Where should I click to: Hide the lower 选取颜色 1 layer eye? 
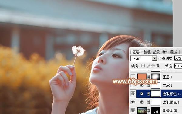(x=133, y=102)
